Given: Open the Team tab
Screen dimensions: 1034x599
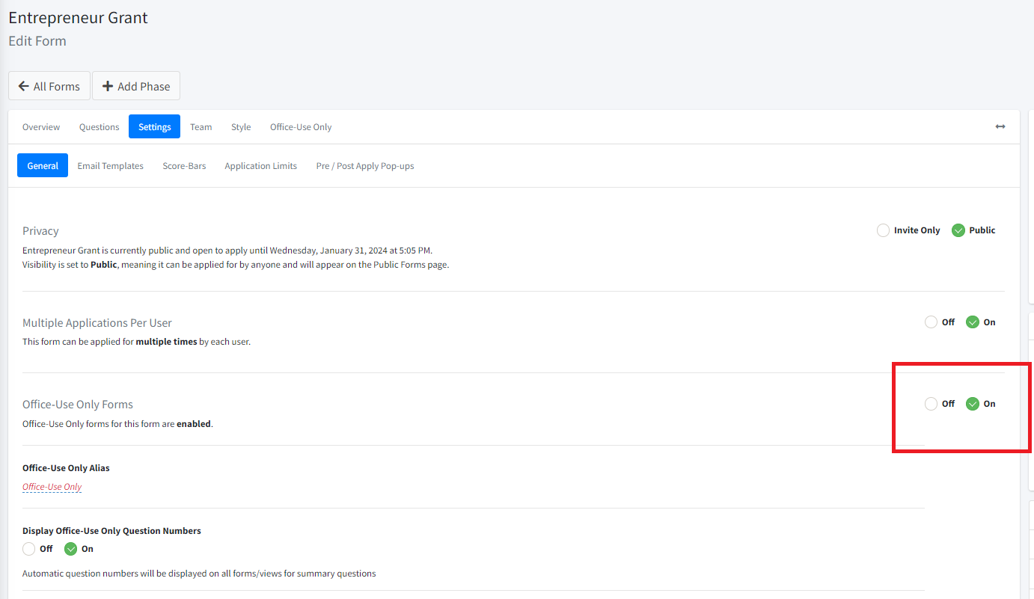Looking at the screenshot, I should point(201,127).
